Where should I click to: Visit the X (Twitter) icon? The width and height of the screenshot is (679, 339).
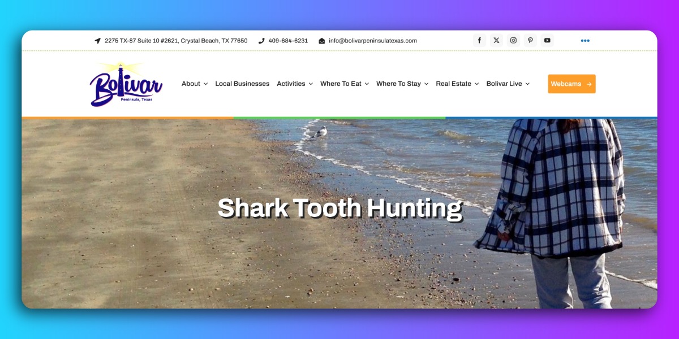click(x=496, y=40)
